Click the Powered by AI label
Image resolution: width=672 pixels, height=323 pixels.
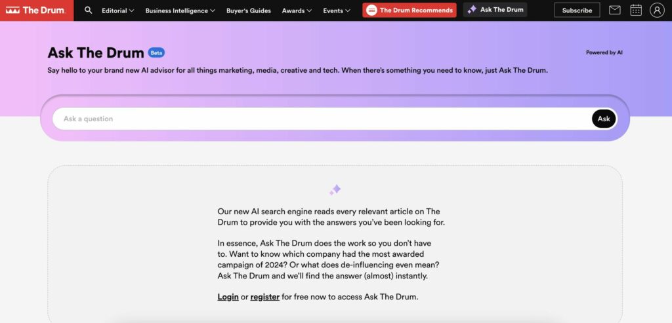pos(604,52)
